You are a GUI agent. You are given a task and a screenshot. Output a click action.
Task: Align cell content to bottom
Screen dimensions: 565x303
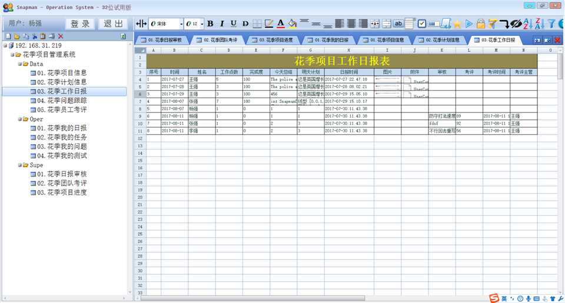(x=328, y=25)
